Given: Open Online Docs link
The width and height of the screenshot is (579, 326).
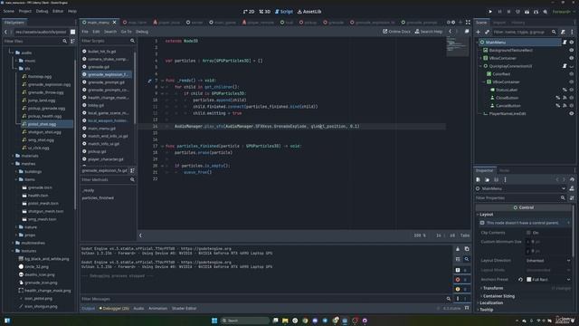Looking at the screenshot, I should pos(396,32).
